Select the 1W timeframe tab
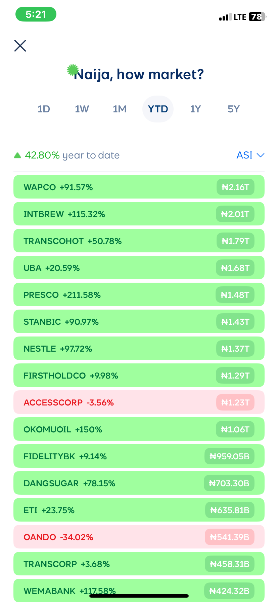Image resolution: width=278 pixels, height=603 pixels. coord(82,109)
